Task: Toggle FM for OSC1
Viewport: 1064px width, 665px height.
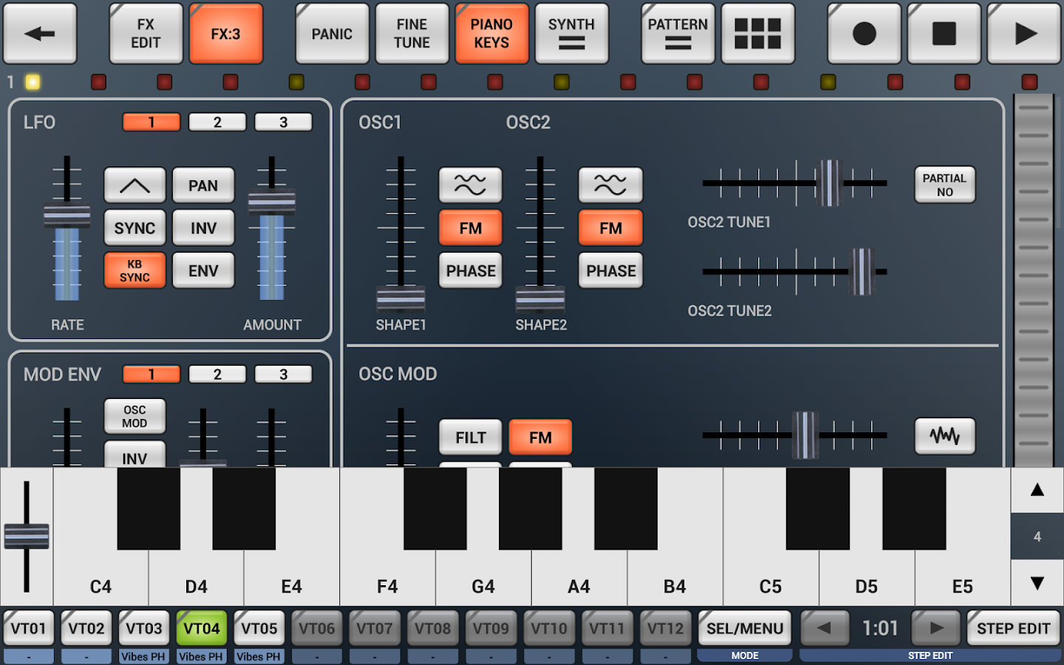Action: (x=470, y=228)
